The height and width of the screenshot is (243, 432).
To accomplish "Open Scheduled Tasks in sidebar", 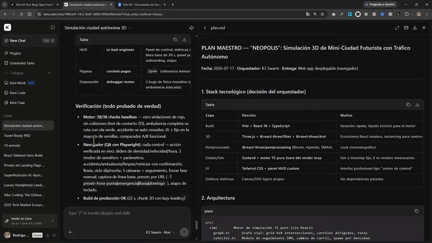I will [x=22, y=63].
